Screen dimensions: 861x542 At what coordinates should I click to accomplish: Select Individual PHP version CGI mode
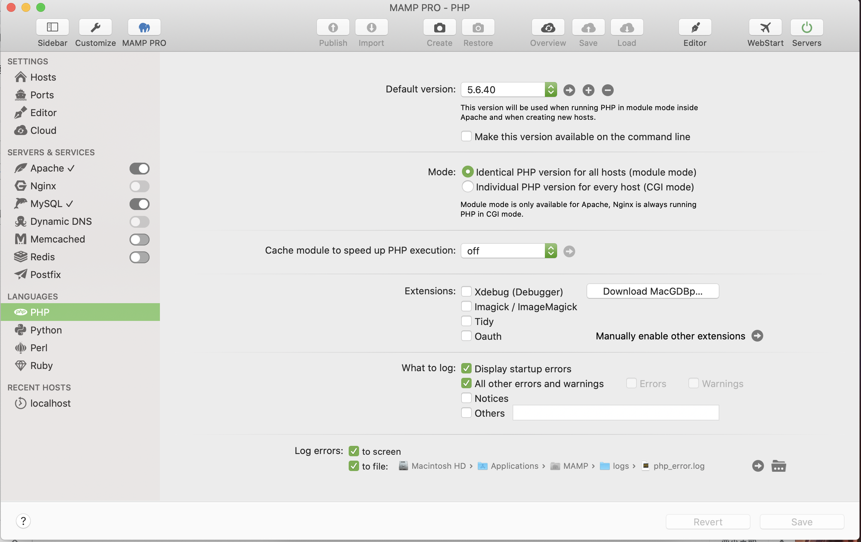pyautogui.click(x=468, y=187)
